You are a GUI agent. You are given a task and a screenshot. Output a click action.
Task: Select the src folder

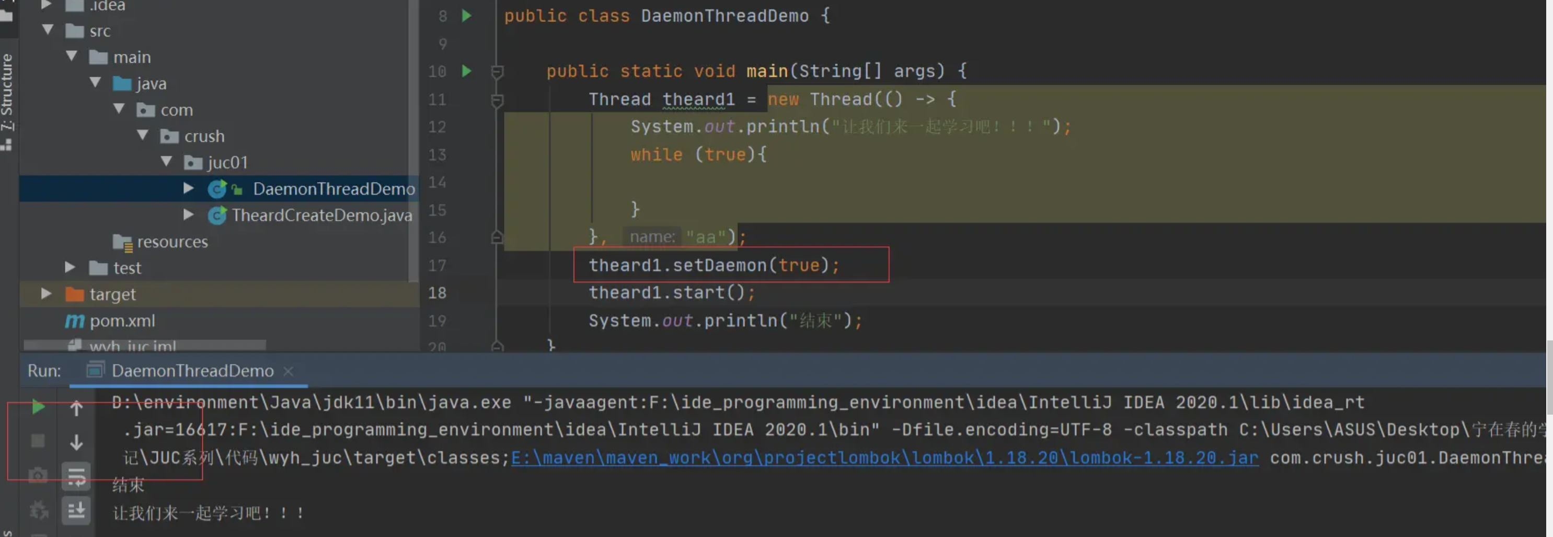(x=100, y=31)
